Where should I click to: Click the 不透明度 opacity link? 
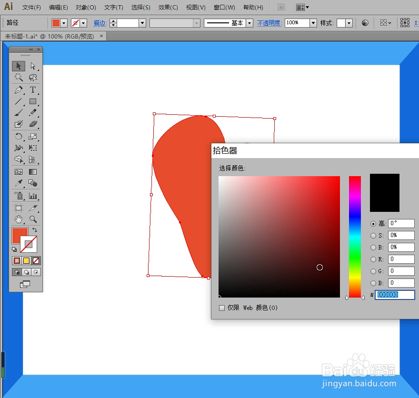point(269,23)
